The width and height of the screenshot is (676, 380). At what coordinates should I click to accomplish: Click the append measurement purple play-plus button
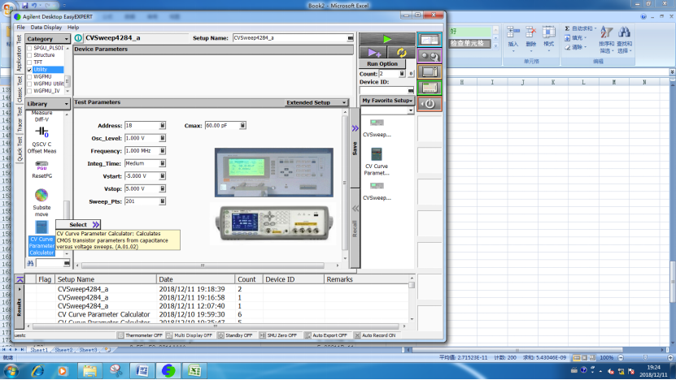pos(373,53)
